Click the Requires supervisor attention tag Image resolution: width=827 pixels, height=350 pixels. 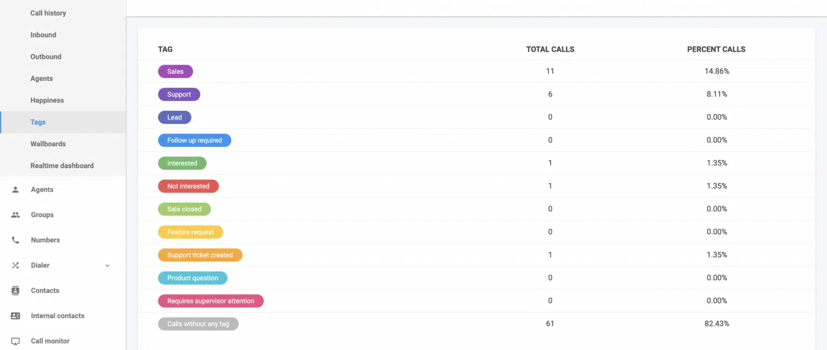coord(211,301)
